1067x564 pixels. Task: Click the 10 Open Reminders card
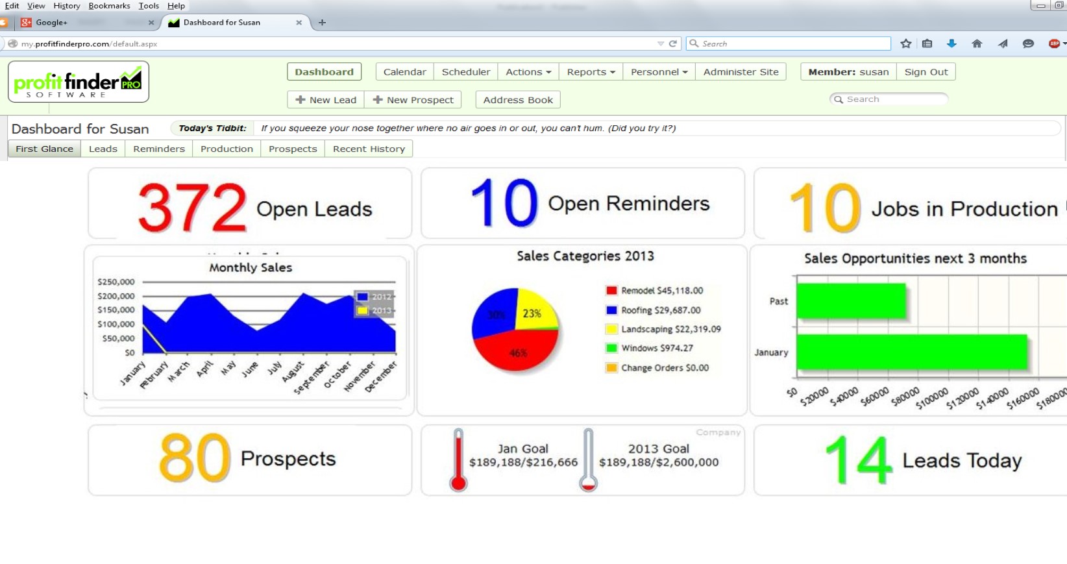pyautogui.click(x=583, y=204)
